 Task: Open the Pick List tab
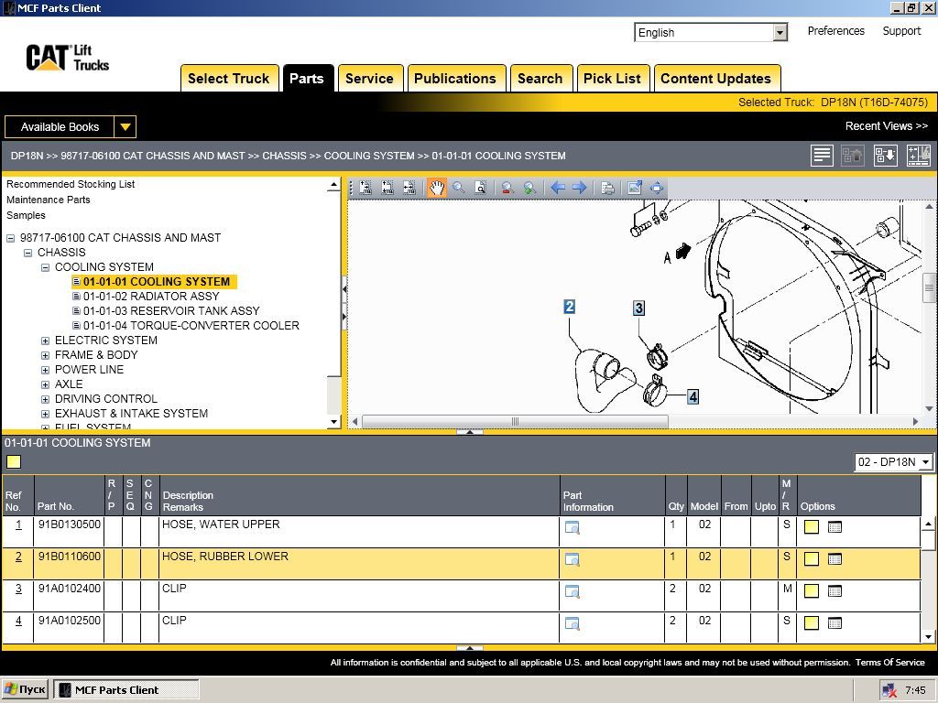(612, 79)
